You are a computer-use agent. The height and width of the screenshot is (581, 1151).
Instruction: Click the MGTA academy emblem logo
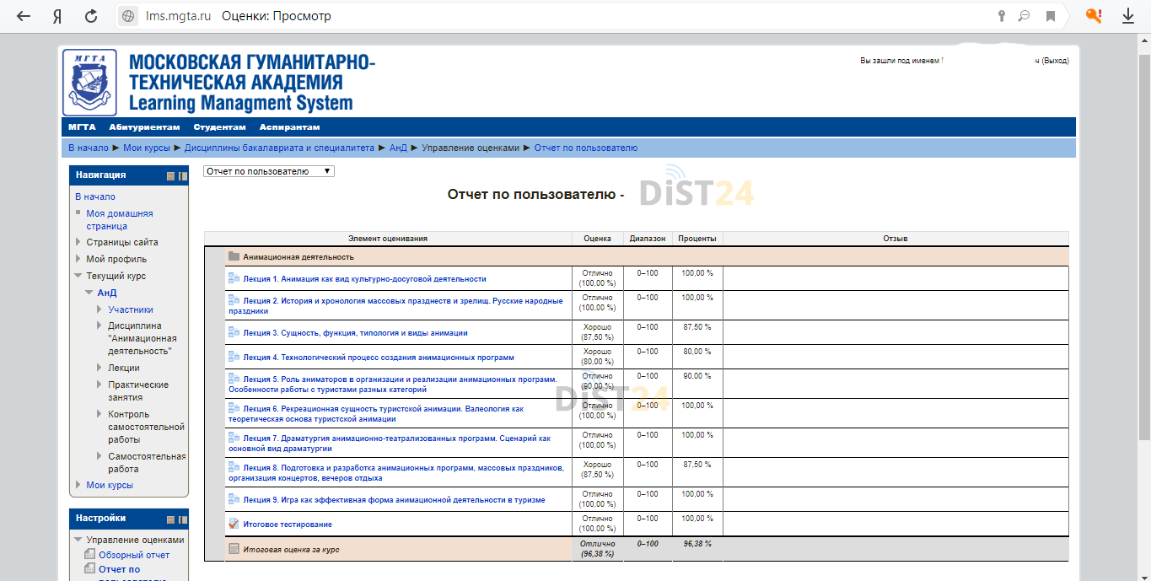(88, 81)
